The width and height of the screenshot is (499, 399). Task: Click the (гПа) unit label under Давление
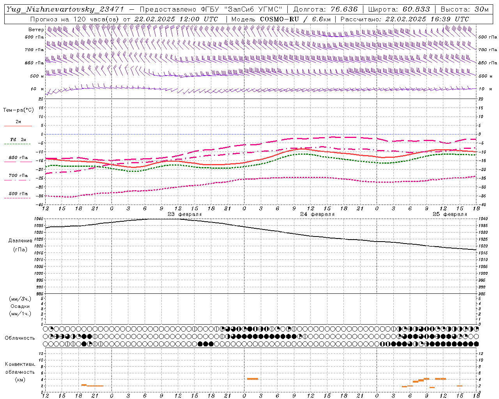pos(20,250)
